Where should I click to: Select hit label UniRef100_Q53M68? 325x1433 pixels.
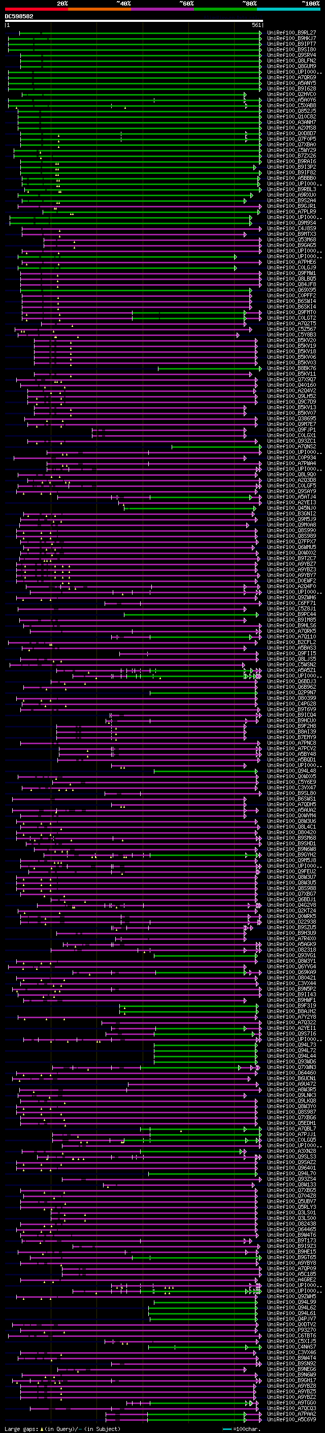tap(291, 240)
